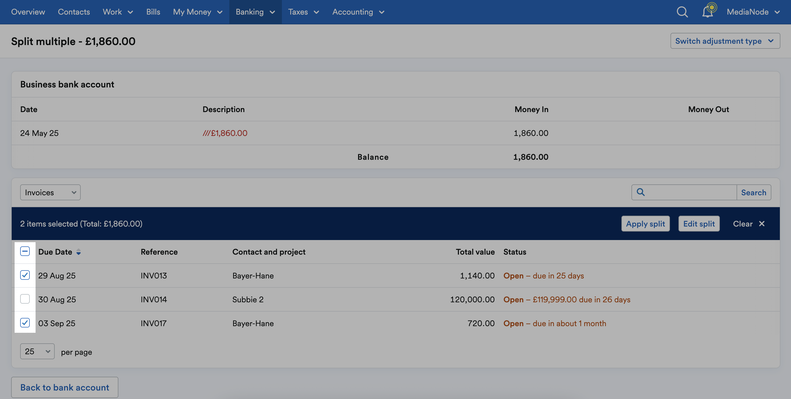This screenshot has width=791, height=399.
Task: Click the Contact and project header
Action: tap(269, 252)
